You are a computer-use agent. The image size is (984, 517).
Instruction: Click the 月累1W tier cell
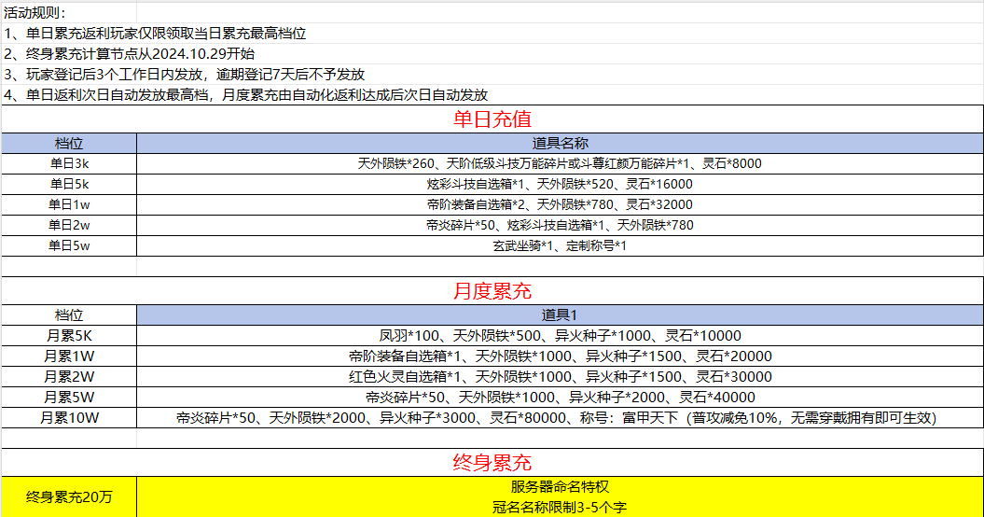point(69,356)
